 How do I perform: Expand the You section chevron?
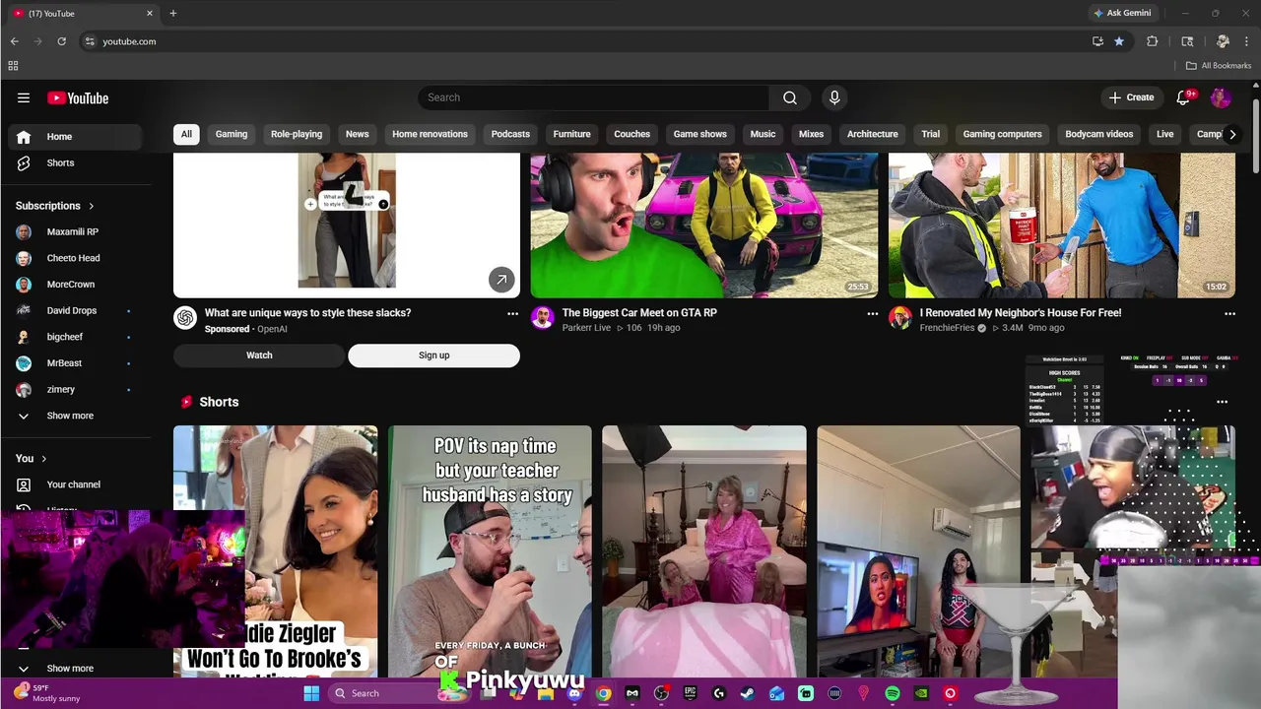43,458
